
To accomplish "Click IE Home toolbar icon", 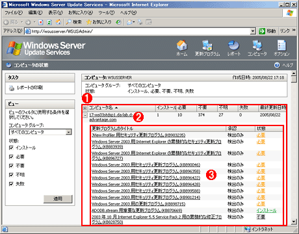I will (58, 22).
